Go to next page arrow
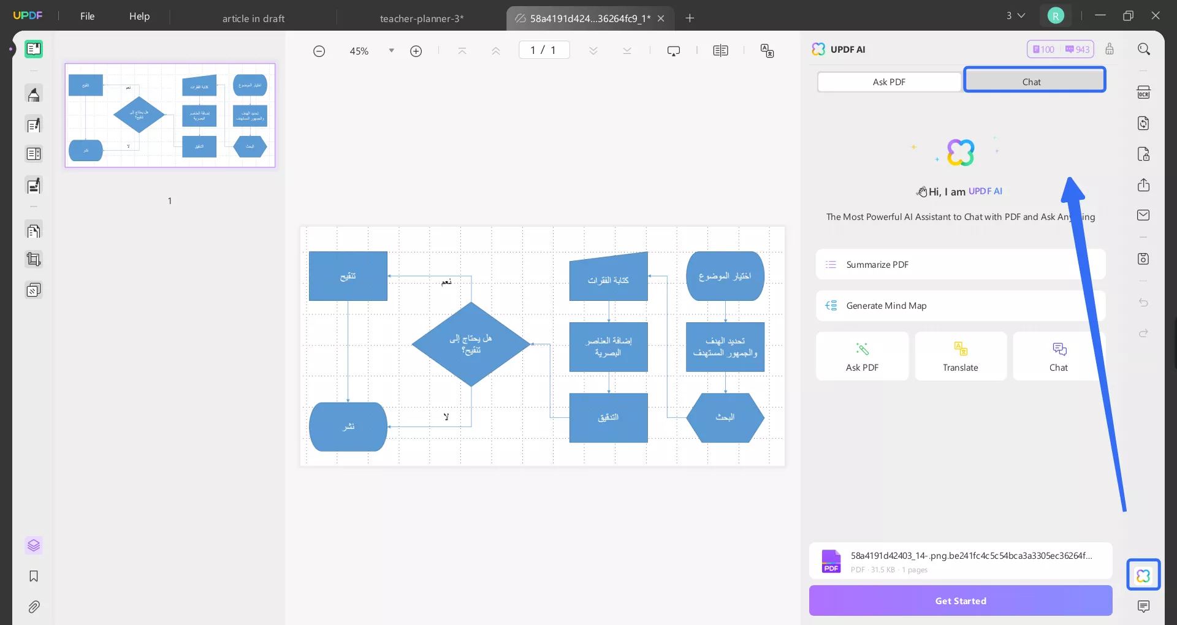Image resolution: width=1177 pixels, height=625 pixels. pyautogui.click(x=593, y=51)
